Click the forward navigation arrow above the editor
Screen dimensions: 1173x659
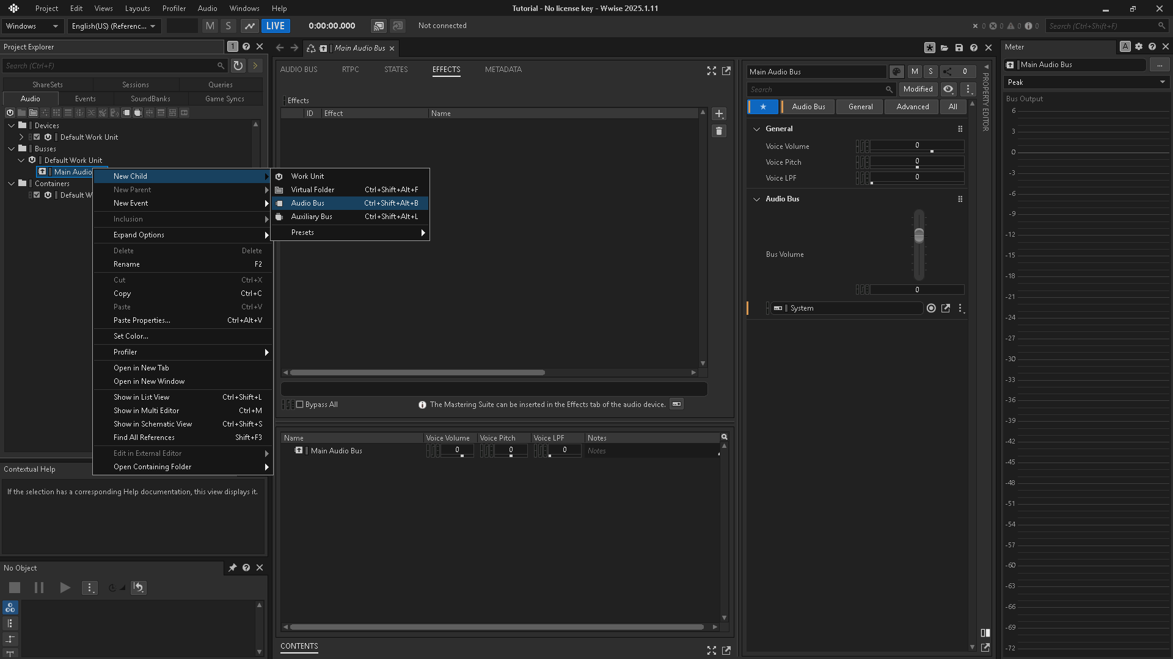(x=294, y=48)
